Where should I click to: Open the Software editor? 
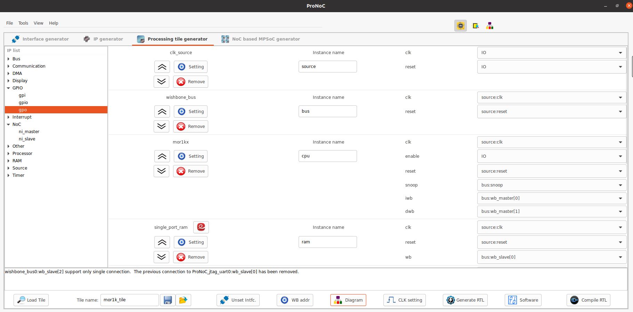(523, 300)
